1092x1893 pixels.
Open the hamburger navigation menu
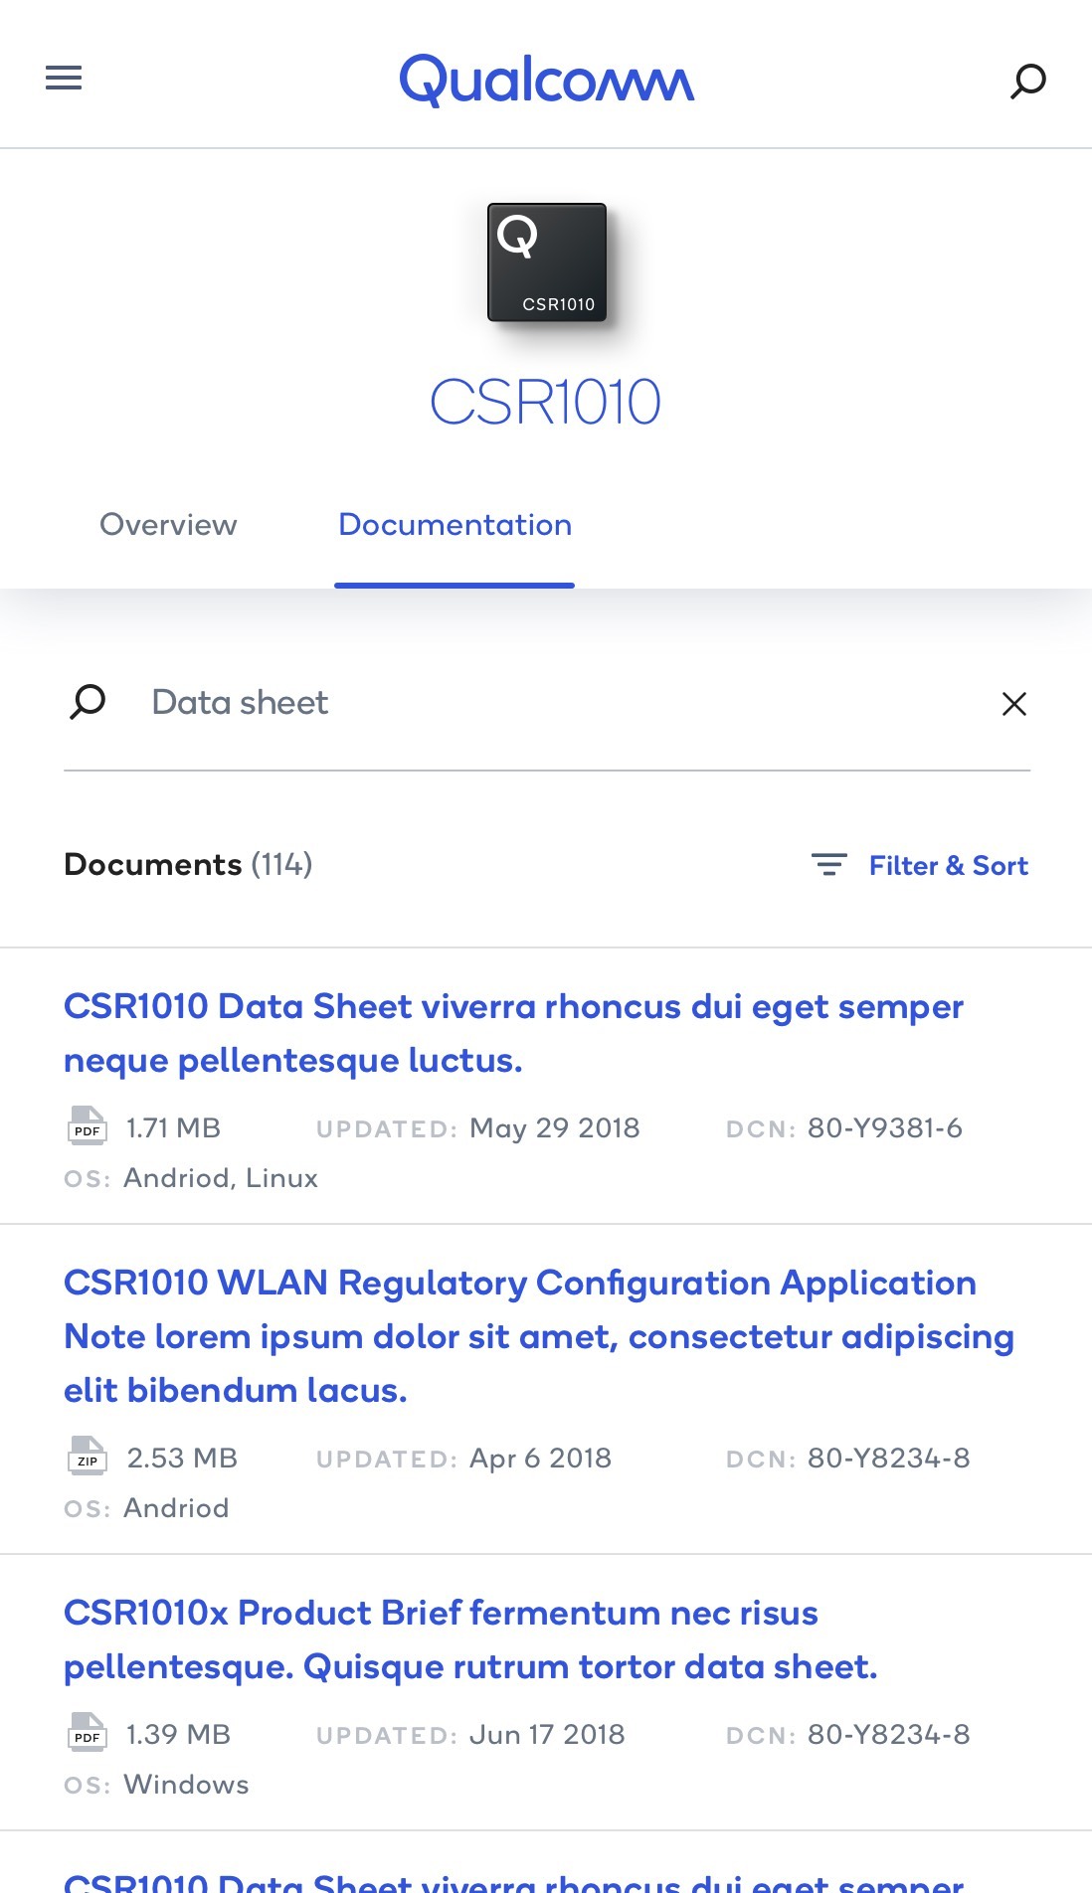tap(64, 78)
